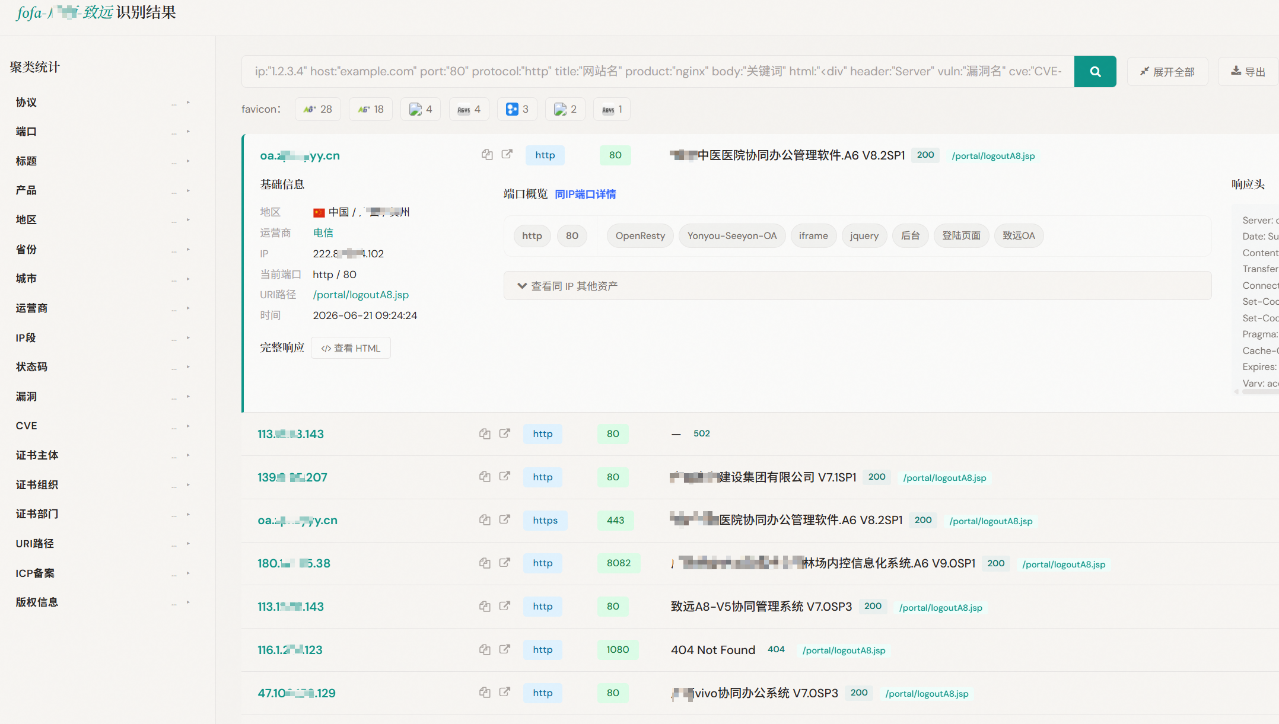Copy the host of the vivo协同办公系统 row
This screenshot has width=1279, height=724.
(x=485, y=693)
